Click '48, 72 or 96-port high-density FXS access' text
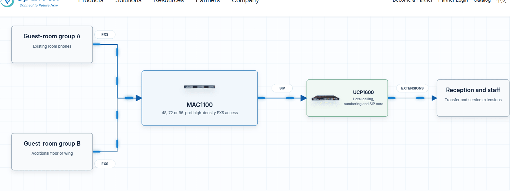The image size is (510, 191). [x=200, y=113]
